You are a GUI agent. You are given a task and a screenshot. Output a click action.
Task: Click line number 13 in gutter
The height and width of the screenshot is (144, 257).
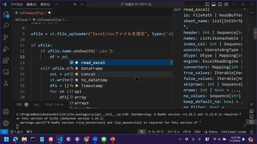click(22, 57)
